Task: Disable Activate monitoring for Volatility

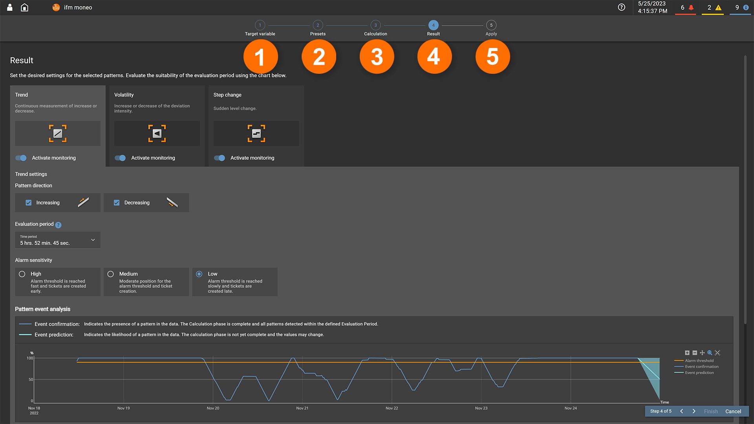Action: coord(120,158)
